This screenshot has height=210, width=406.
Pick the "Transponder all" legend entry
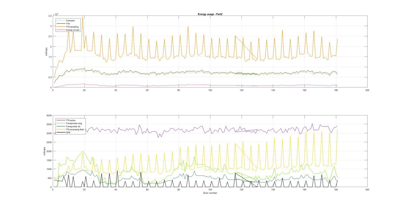click(72, 126)
